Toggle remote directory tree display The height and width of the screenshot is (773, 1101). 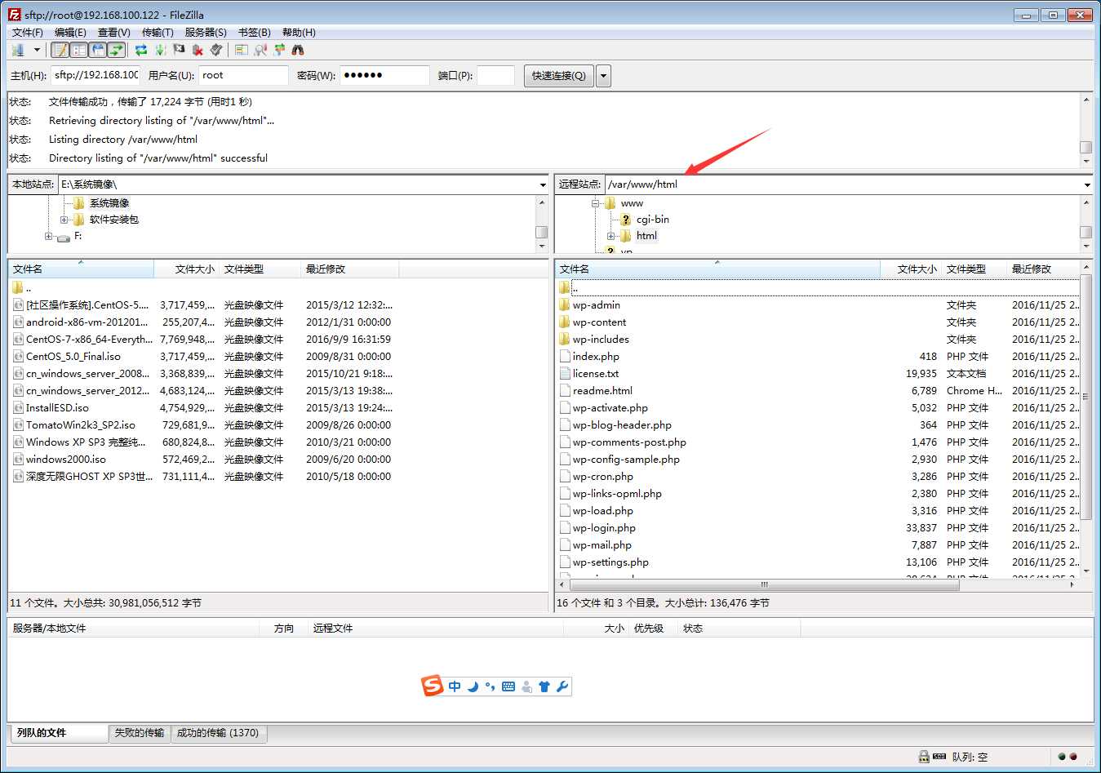[x=98, y=51]
